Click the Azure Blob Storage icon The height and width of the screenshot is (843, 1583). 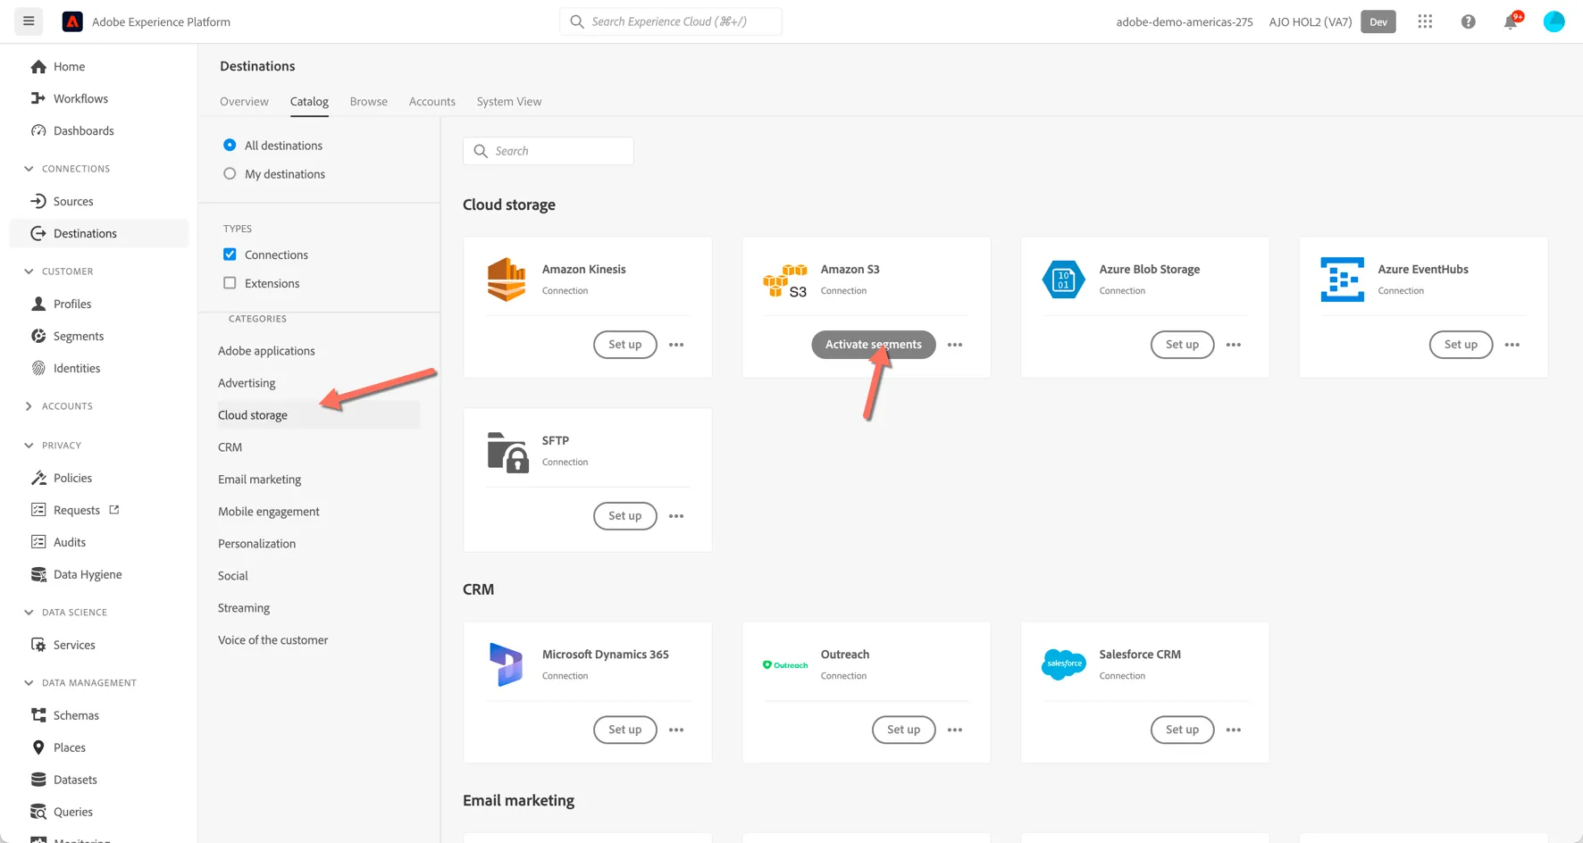(x=1063, y=280)
